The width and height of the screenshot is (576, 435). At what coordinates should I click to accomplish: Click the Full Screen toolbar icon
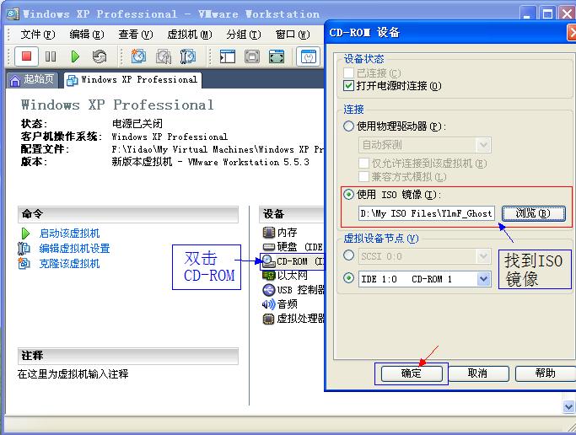[x=277, y=56]
